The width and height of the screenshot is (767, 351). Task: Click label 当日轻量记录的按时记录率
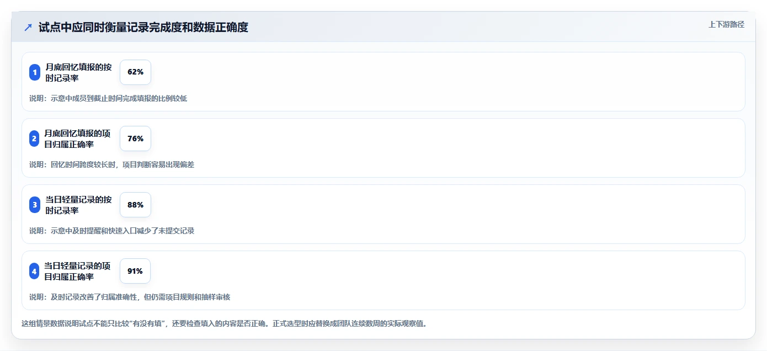tap(78, 205)
